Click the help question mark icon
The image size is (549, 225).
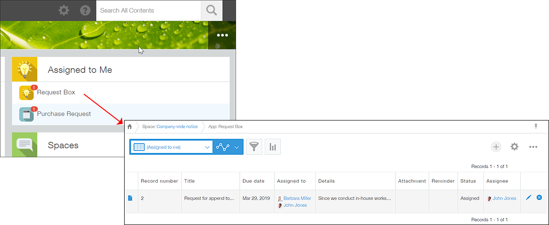tap(85, 10)
